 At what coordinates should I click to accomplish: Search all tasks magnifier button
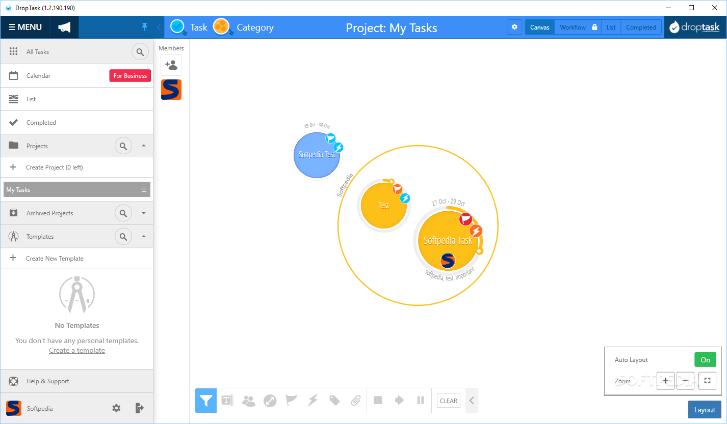coord(141,52)
